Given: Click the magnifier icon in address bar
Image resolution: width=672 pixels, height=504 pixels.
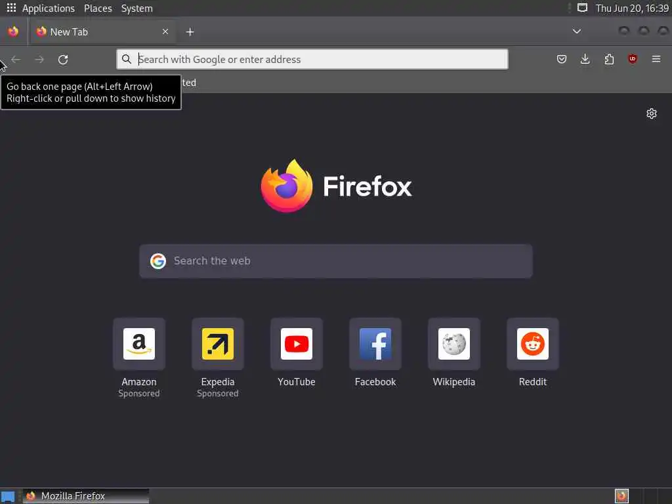Looking at the screenshot, I should point(127,59).
